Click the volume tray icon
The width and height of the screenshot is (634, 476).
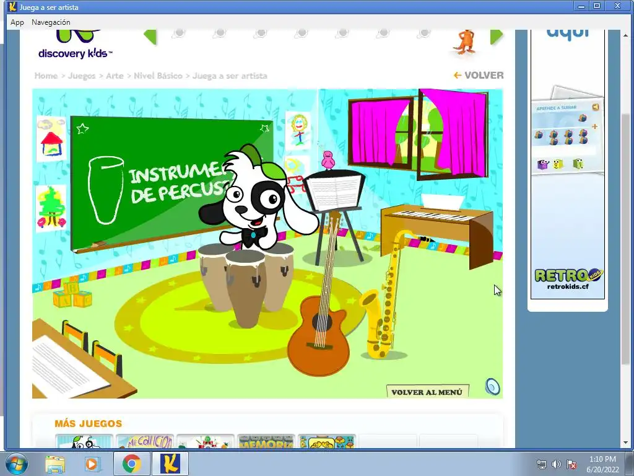557,464
